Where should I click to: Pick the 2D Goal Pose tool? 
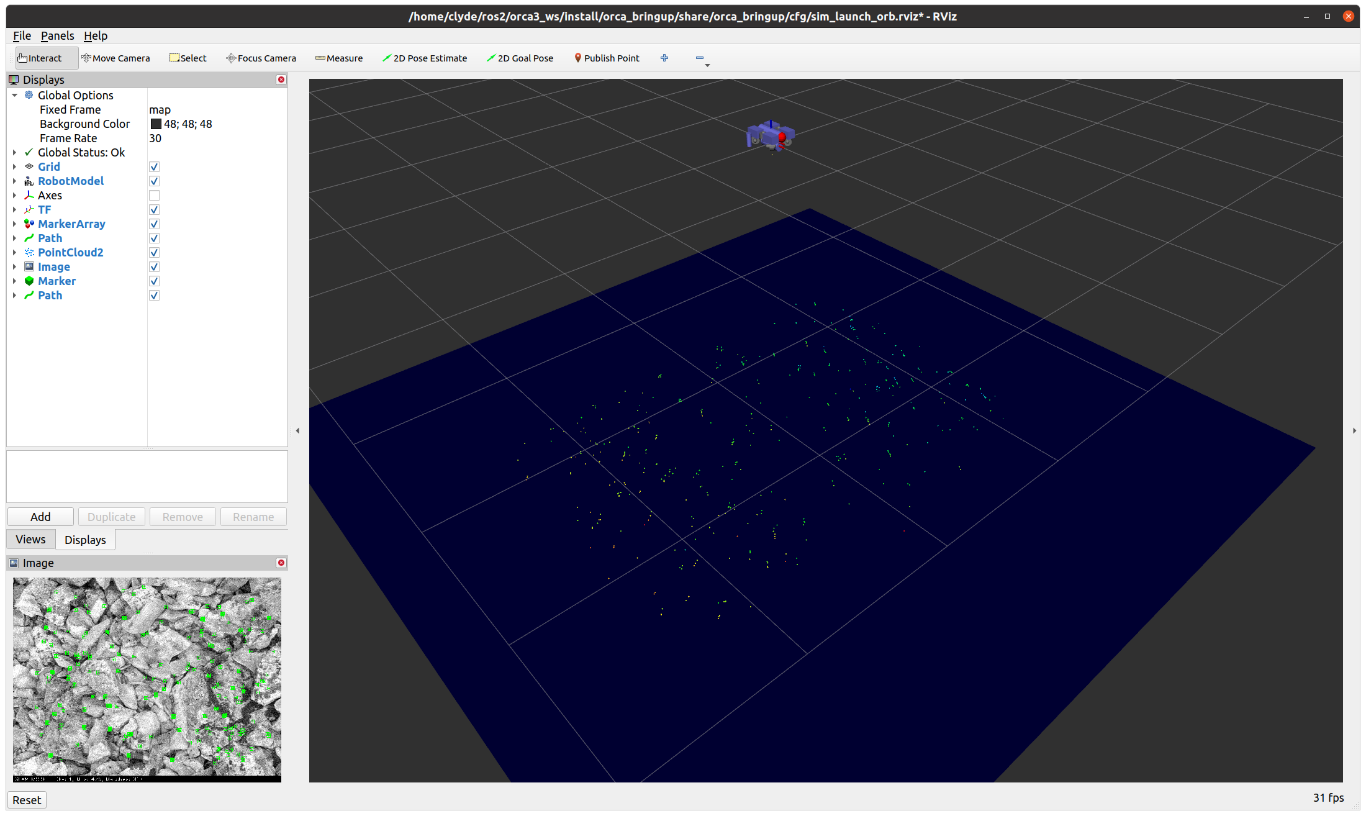tap(520, 58)
